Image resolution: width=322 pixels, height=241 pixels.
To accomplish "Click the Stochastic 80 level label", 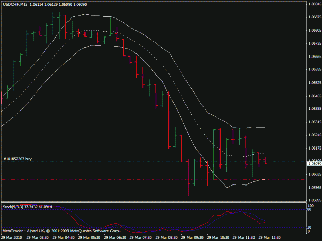I will coord(310,209).
